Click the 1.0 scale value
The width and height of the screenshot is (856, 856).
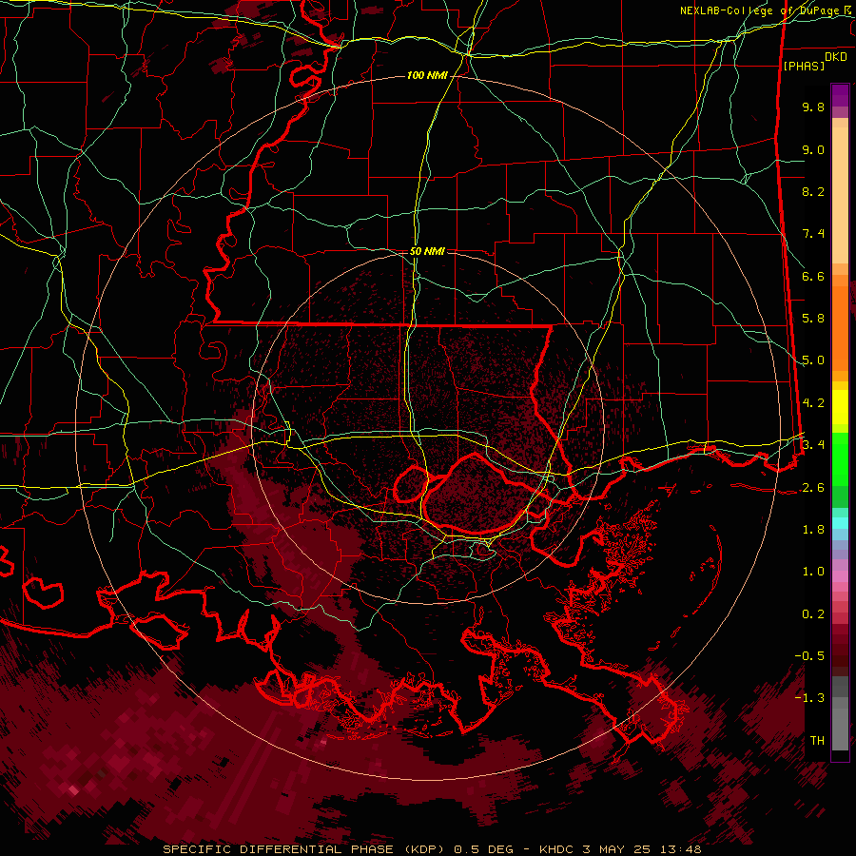coord(813,572)
